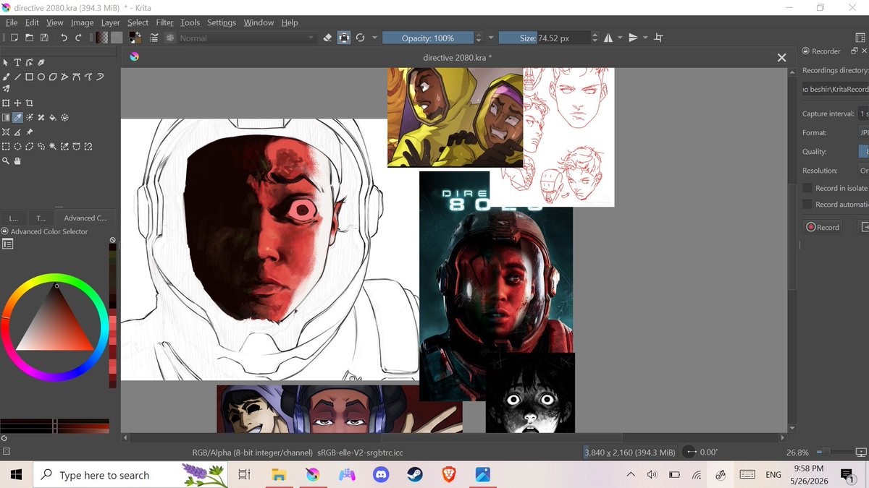Enable Record automatically checkbox
This screenshot has height=488, width=869.
tap(807, 205)
